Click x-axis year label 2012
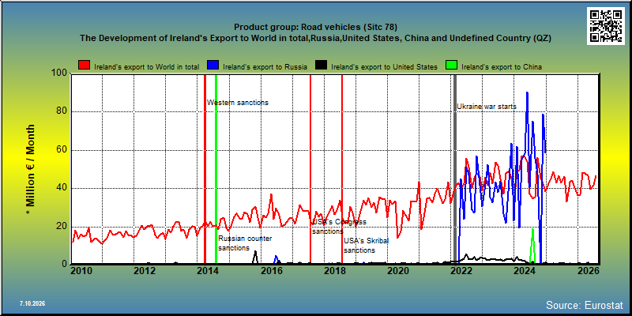Image resolution: width=632 pixels, height=316 pixels. [x=145, y=270]
